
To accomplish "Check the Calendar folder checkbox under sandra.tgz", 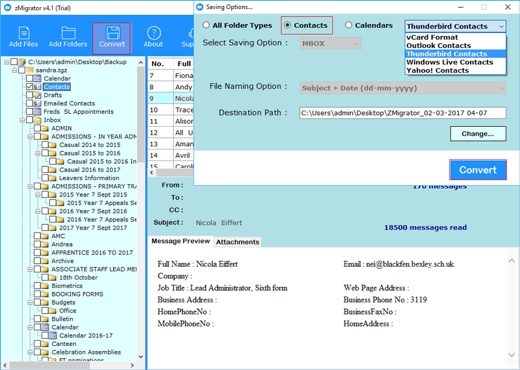I will [x=29, y=78].
